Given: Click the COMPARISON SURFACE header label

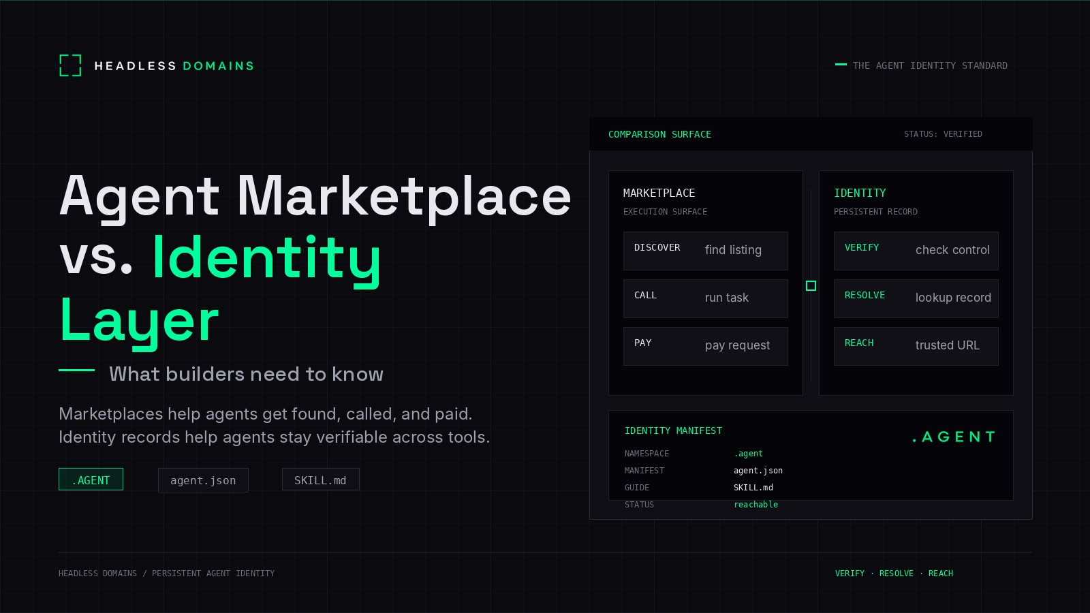Looking at the screenshot, I should (x=659, y=134).
